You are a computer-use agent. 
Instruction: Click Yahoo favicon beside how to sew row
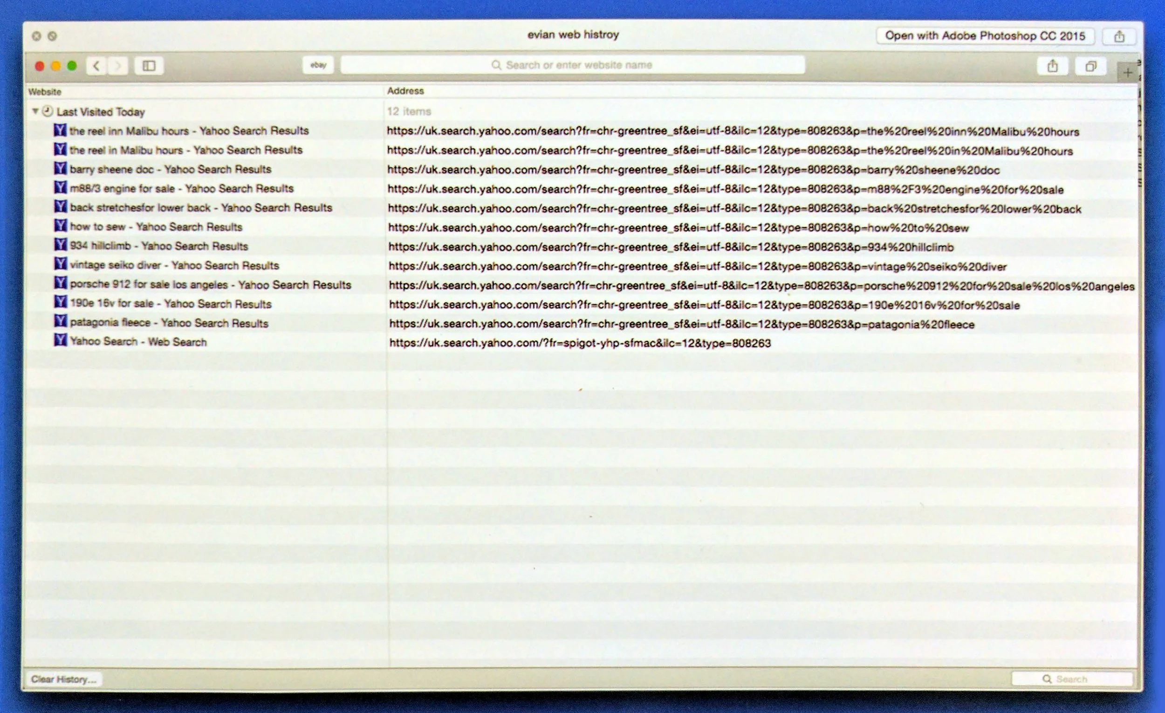click(x=60, y=225)
